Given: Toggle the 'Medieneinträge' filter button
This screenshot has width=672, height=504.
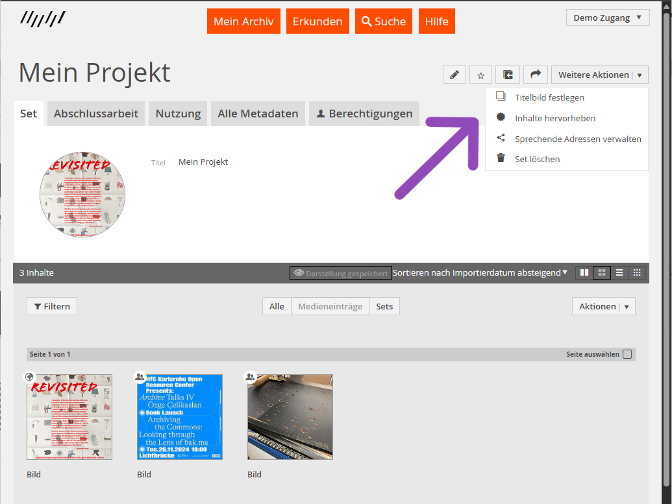Looking at the screenshot, I should coord(330,306).
